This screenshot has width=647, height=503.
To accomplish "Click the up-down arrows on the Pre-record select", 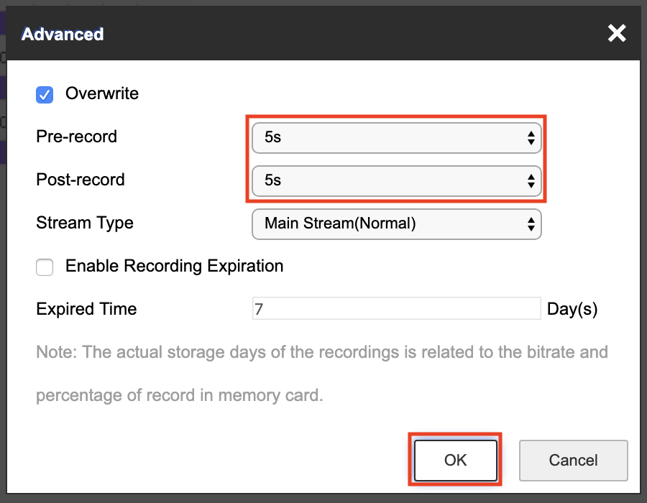I will [x=531, y=138].
